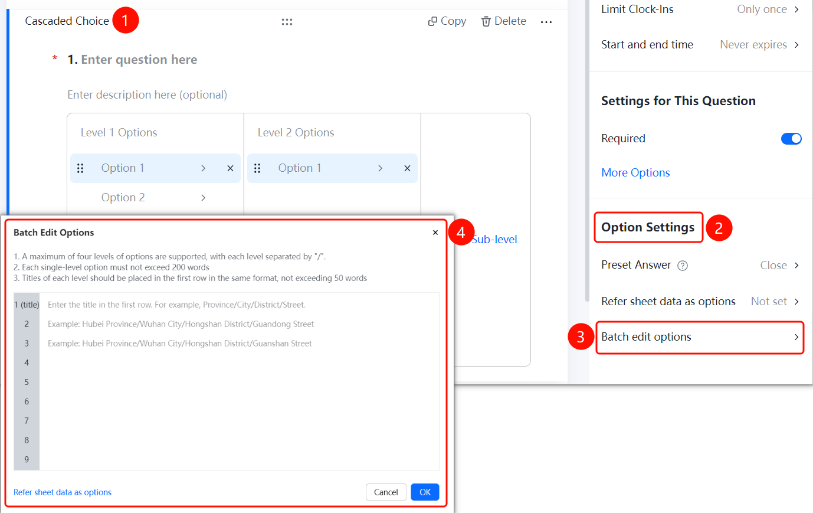Open Start and end time setting
Viewport: 813px width, 513px height.
(700, 44)
